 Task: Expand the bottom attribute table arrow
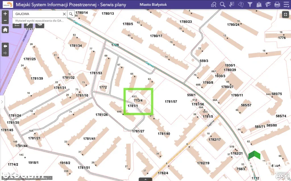click(x=145, y=179)
